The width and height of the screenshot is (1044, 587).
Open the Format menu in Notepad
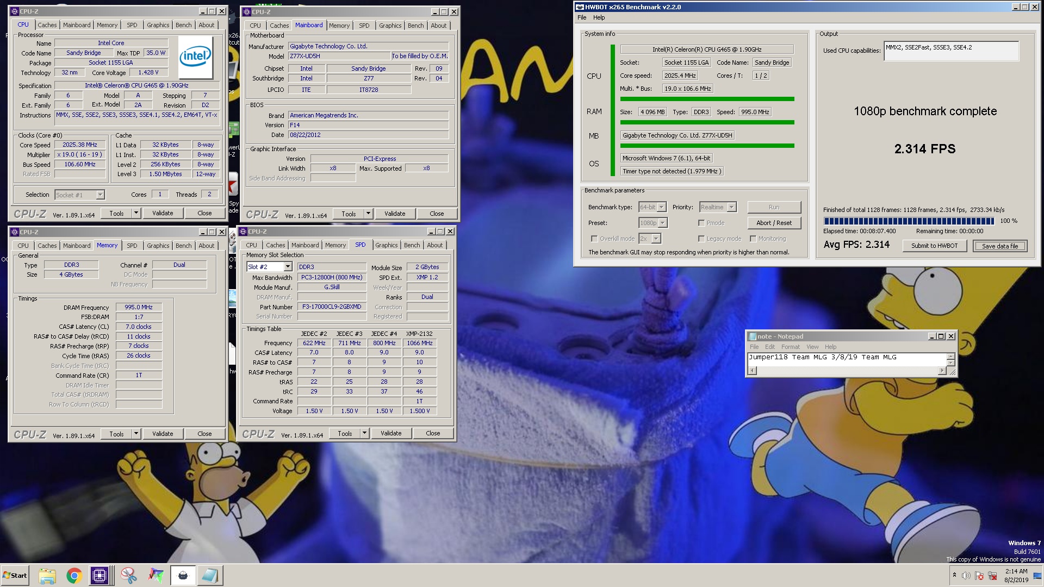click(x=790, y=347)
